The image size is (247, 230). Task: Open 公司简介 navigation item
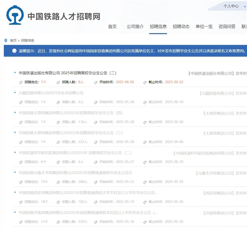coord(135,26)
